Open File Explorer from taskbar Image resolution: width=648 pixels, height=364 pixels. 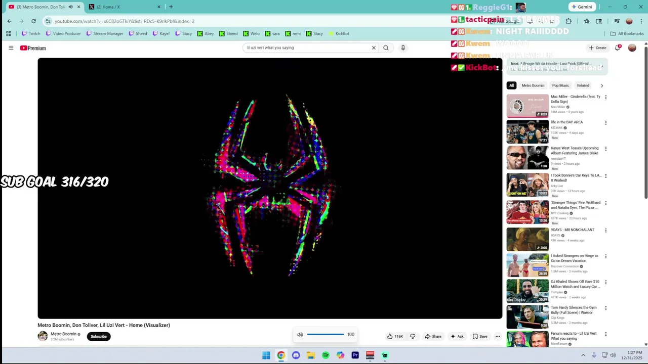tap(311, 355)
